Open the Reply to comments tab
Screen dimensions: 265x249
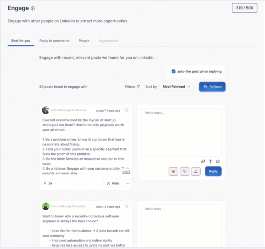(x=54, y=41)
